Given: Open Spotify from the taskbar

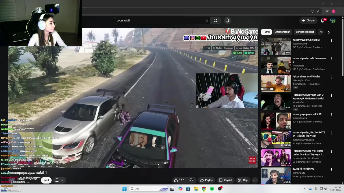Looking at the screenshot, I should [x=212, y=189].
